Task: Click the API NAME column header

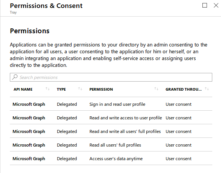Action: tap(23, 89)
